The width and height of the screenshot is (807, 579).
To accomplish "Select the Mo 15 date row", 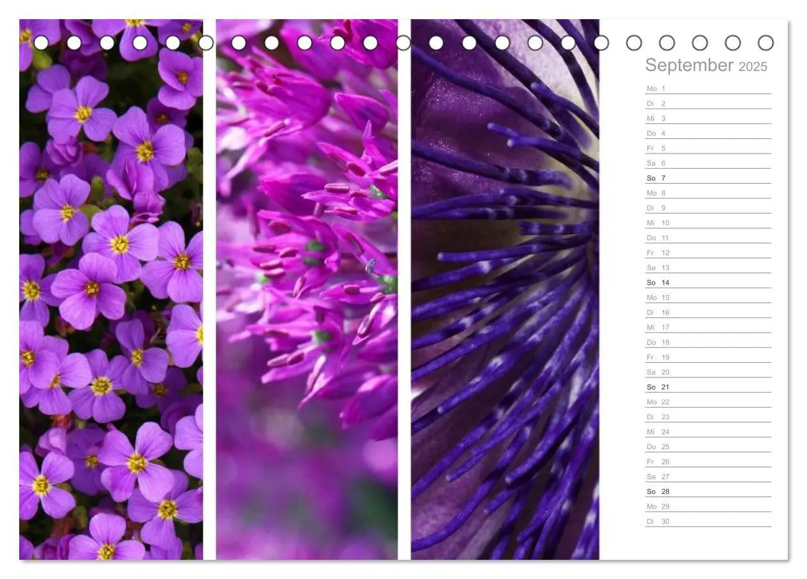I will (708, 297).
